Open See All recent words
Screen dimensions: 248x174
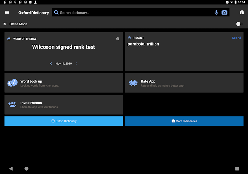click(236, 38)
